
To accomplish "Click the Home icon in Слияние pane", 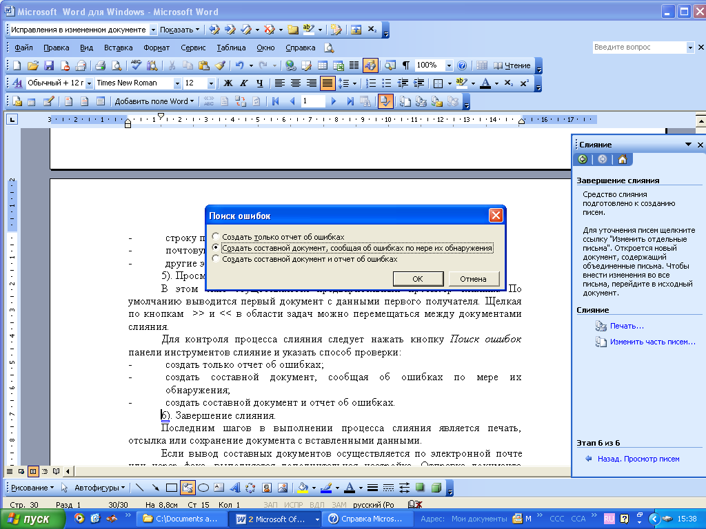I will click(623, 159).
